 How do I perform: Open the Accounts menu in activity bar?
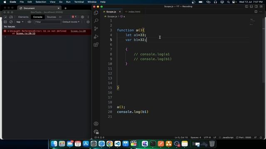(x=96, y=124)
